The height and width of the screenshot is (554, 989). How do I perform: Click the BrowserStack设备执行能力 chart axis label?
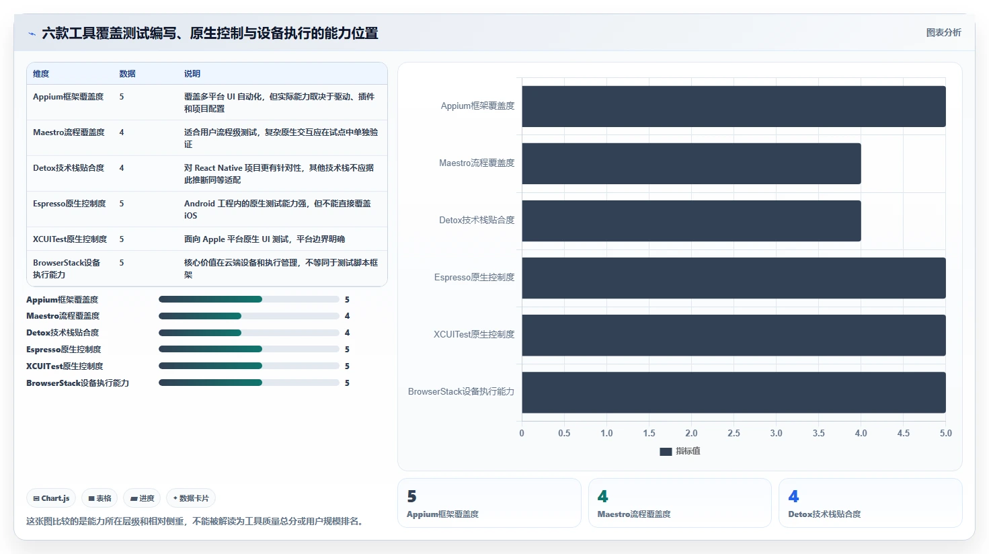[461, 392]
